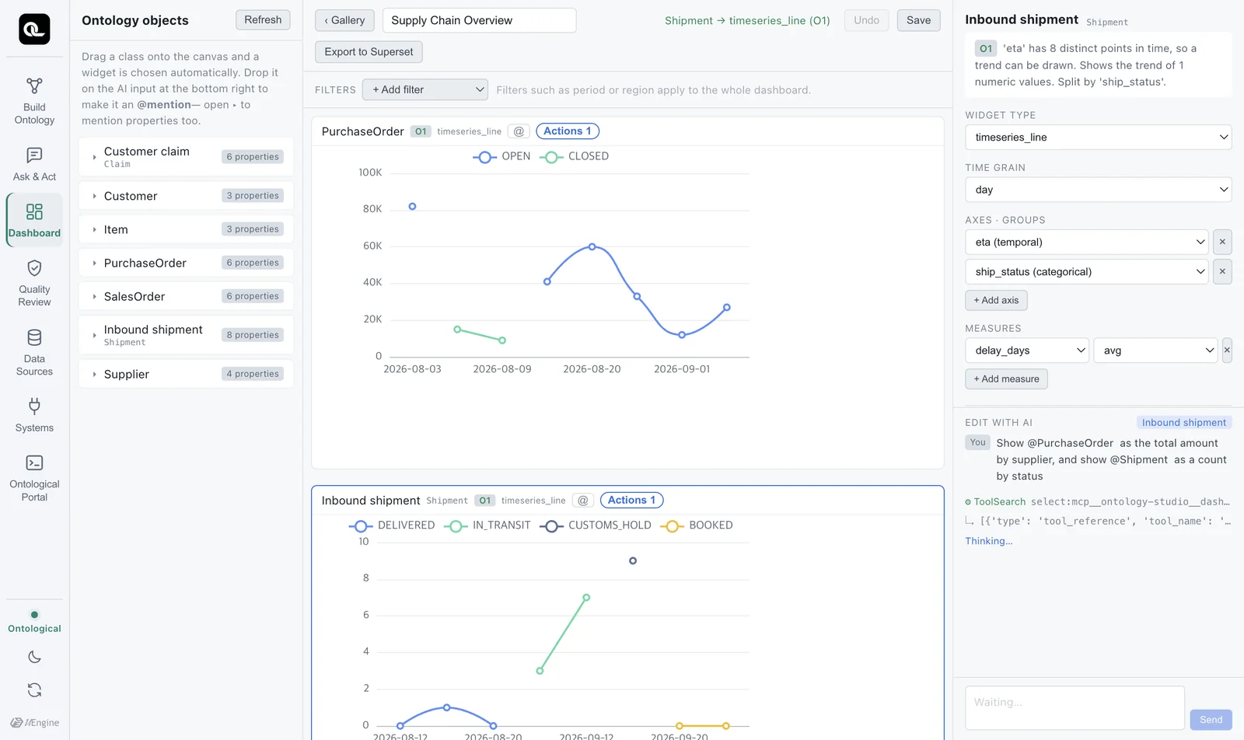Click the @ mention icon on PurchaseOrder widget

click(x=519, y=131)
